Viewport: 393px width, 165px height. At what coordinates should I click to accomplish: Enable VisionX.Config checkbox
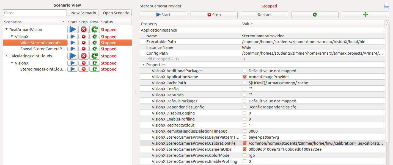coord(244,89)
